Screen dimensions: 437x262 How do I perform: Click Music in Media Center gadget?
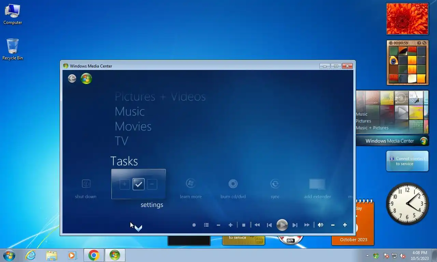(362, 114)
